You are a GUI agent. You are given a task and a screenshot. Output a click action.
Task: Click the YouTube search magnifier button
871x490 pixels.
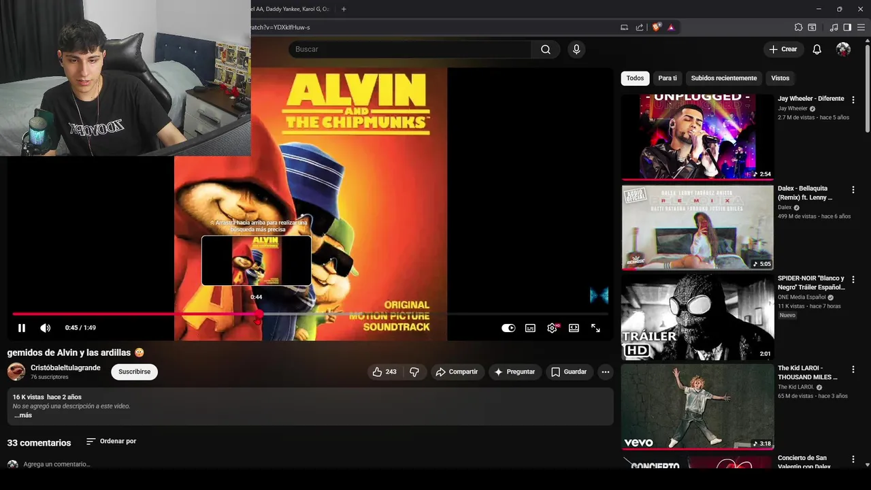click(546, 49)
